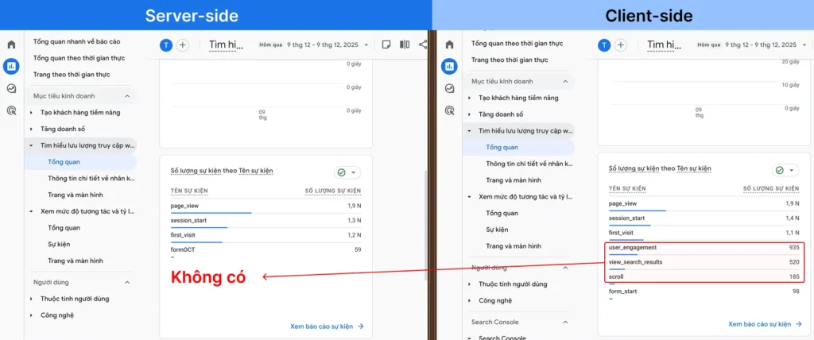Click green check status icon in Server-side card
The image size is (814, 340).
pyautogui.click(x=342, y=172)
